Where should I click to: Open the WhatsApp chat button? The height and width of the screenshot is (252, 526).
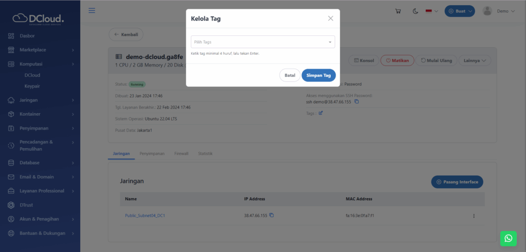pyautogui.click(x=508, y=238)
